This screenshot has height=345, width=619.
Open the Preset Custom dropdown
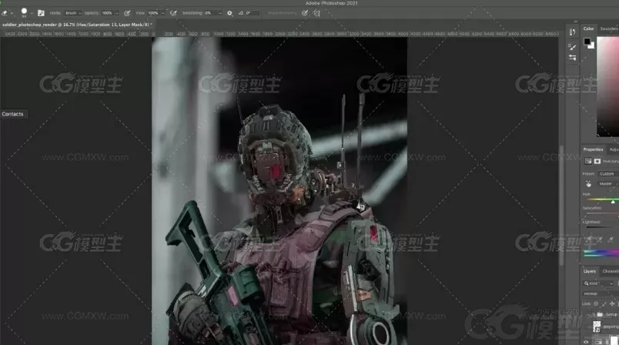coord(607,174)
